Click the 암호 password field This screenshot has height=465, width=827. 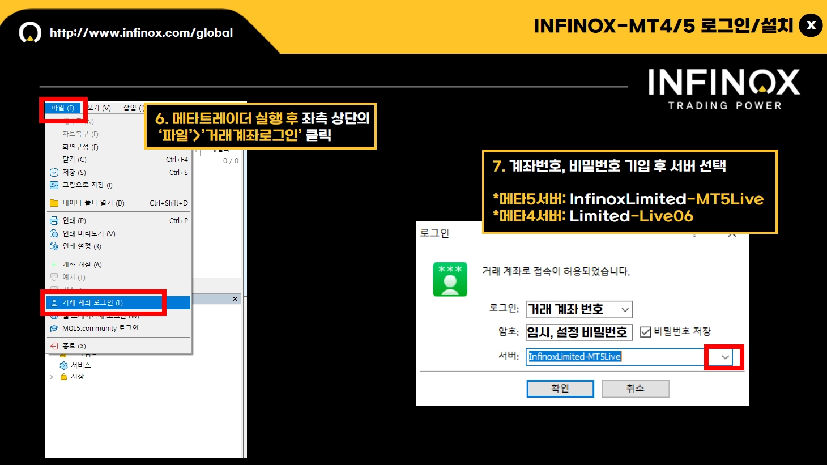578,332
